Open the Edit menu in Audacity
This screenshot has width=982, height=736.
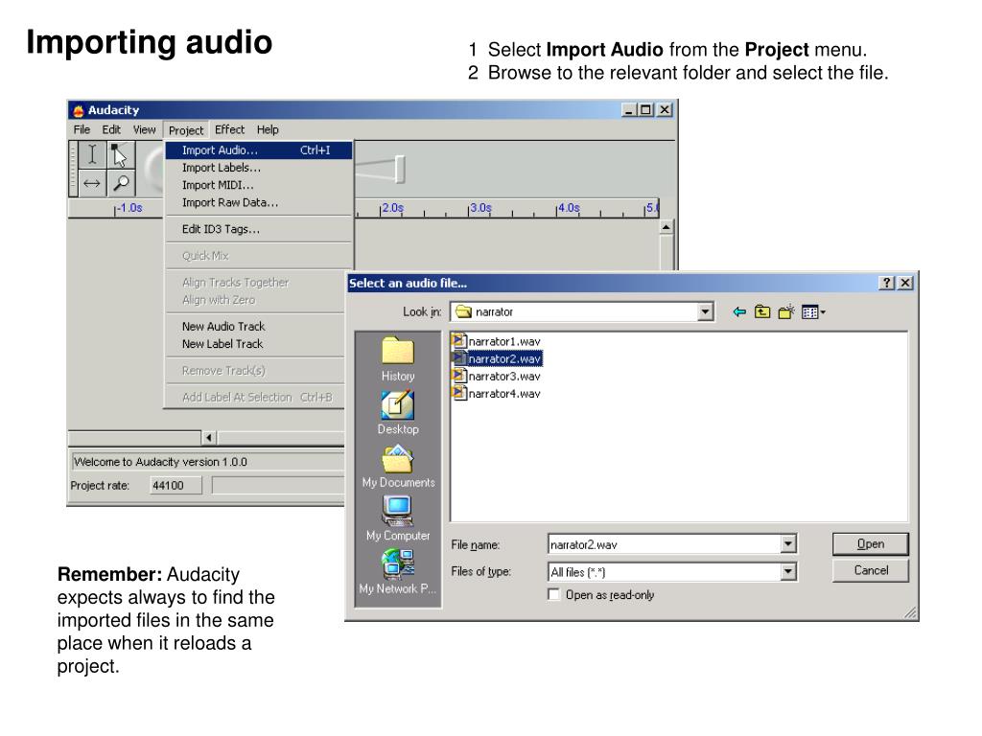(x=111, y=129)
